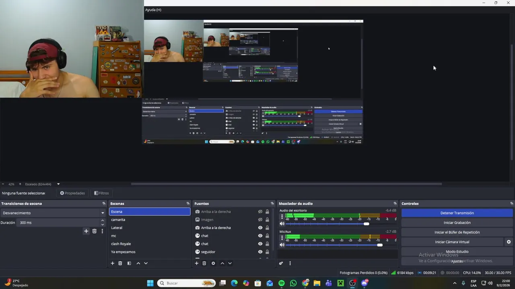
Task: Start replay buffer with Iniciar el Búfer de Repetición
Action: 457,232
